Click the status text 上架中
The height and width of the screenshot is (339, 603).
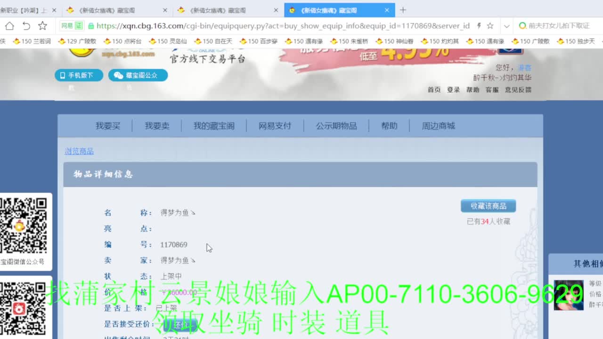(171, 276)
